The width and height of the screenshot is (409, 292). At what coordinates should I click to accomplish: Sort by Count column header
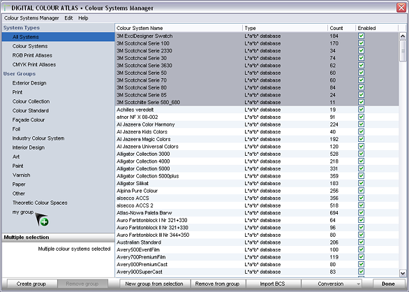(342, 28)
